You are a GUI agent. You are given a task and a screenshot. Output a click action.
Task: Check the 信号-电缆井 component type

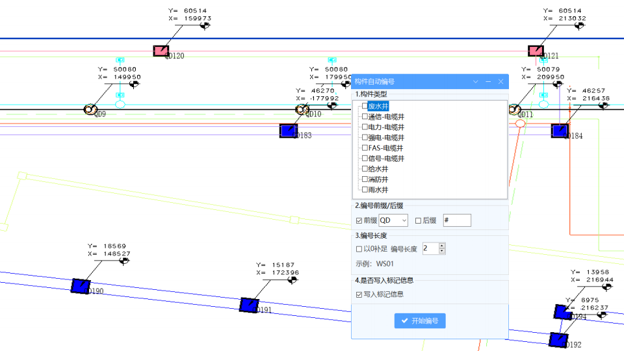pos(365,158)
